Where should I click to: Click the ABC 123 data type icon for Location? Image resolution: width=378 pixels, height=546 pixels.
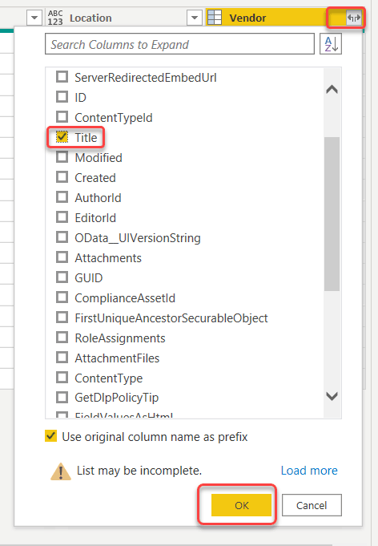tap(55, 18)
